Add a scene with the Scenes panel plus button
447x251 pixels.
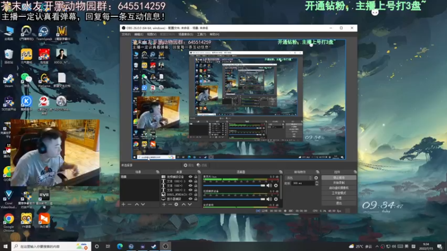coord(123,204)
